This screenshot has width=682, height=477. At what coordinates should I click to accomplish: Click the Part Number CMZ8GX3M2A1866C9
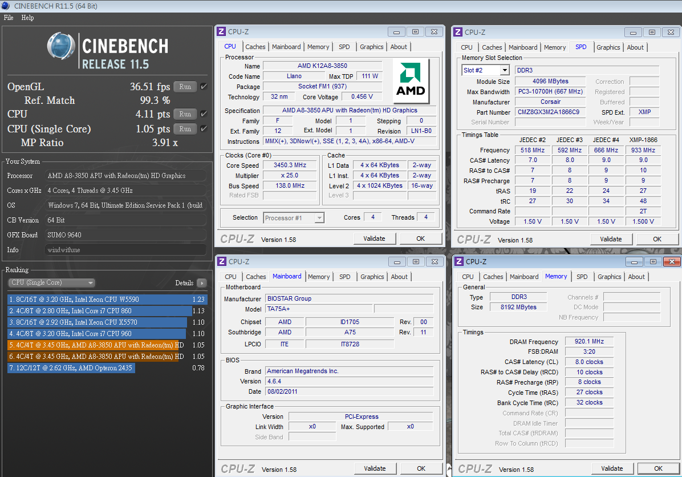(550, 112)
